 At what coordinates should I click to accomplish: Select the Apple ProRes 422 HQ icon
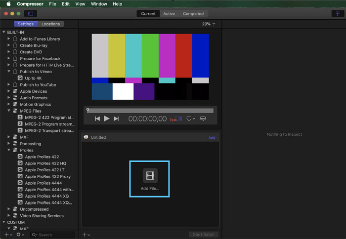(x=20, y=163)
